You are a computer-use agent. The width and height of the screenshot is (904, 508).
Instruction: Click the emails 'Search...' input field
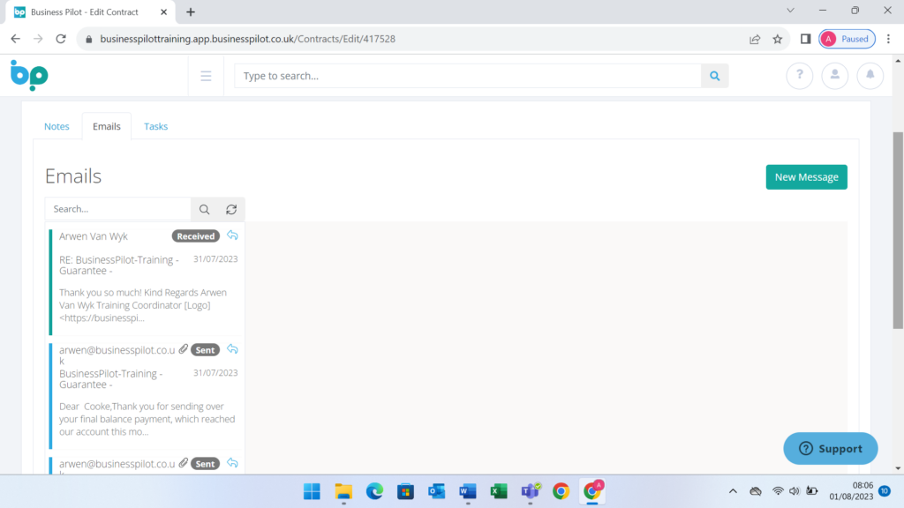click(119, 209)
